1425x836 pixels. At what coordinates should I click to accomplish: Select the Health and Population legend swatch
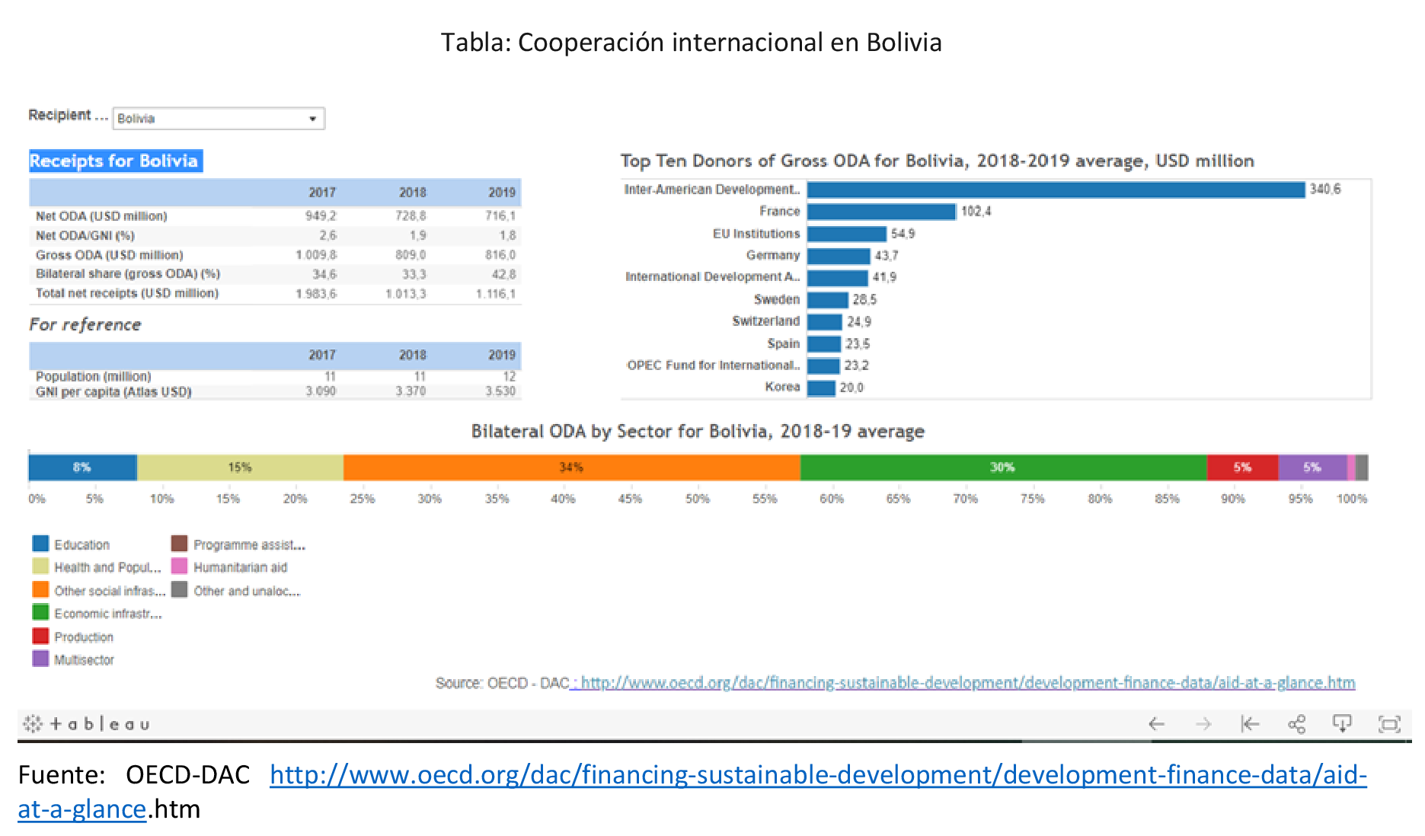click(40, 566)
